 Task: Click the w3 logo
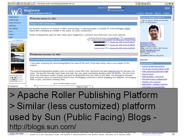(x=17, y=12)
